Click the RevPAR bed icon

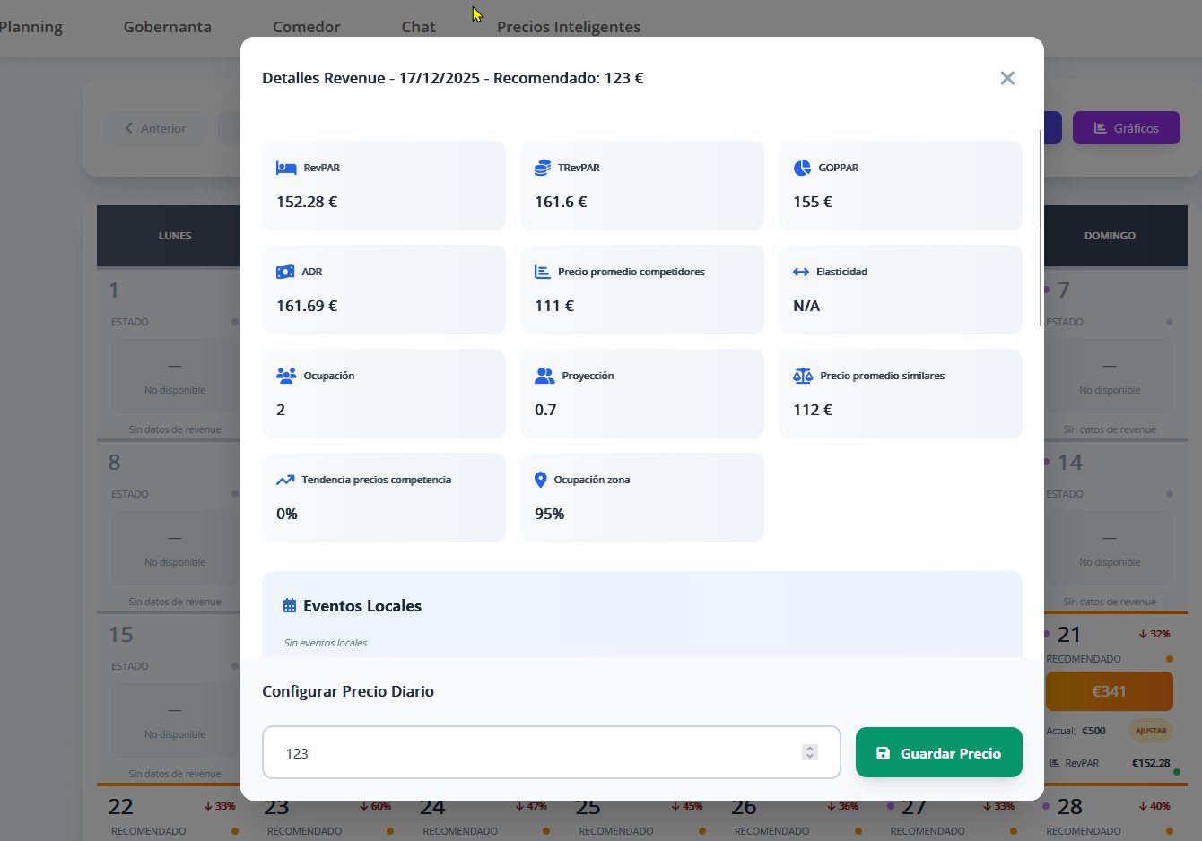(286, 168)
